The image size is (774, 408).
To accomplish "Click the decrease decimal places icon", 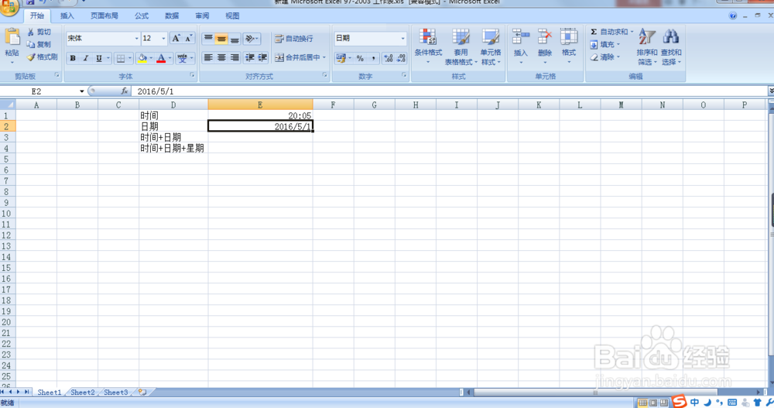I will click(401, 58).
